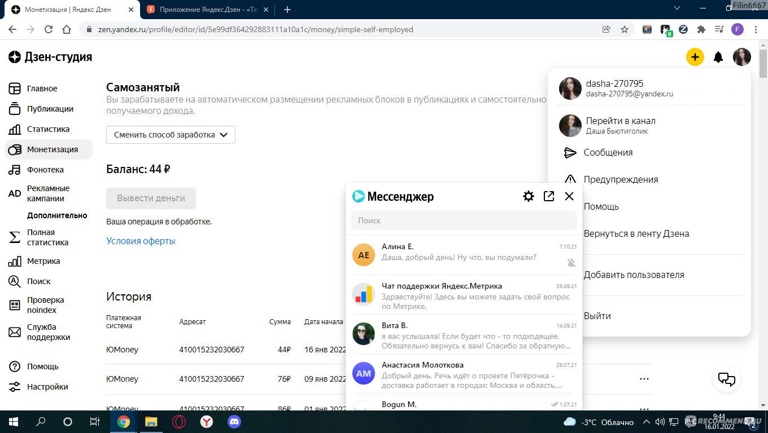
Task: Open Yandex Browser from taskbar
Action: (207, 422)
